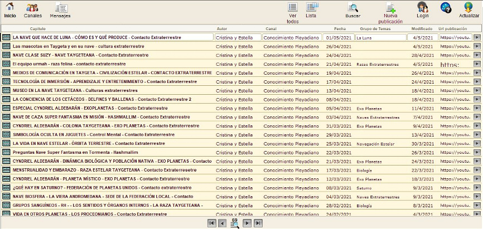Image resolution: width=483 pixels, height=229 pixels.
Task: Jump to the last page of records
Action: pyautogui.click(x=258, y=223)
